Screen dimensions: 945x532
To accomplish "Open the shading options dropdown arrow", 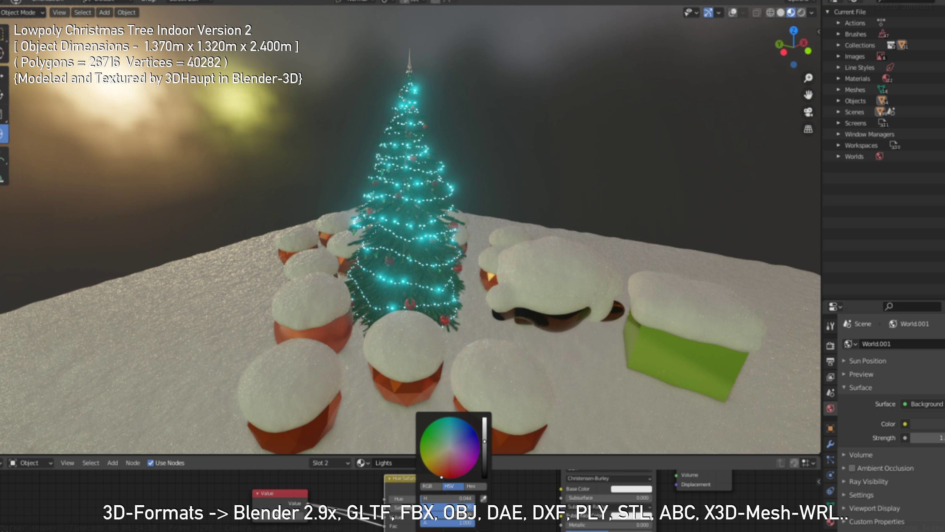I will point(811,13).
